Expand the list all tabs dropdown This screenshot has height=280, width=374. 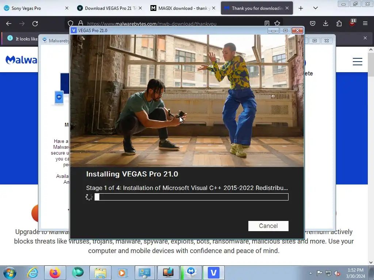[315, 8]
